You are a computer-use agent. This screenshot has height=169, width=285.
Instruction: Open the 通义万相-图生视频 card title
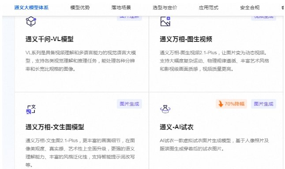point(186,39)
